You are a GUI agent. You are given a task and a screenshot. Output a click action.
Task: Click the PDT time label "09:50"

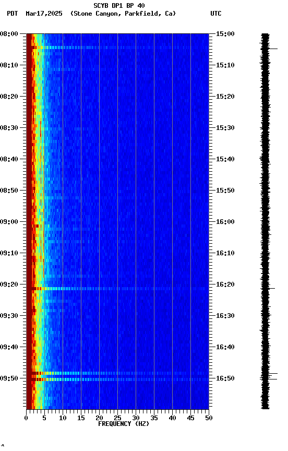click(x=9, y=378)
